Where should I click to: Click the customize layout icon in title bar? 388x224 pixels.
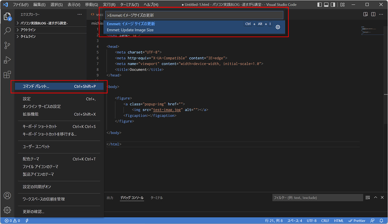tap(342, 5)
